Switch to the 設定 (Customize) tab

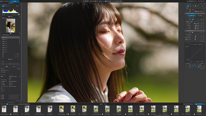pos(14,1)
